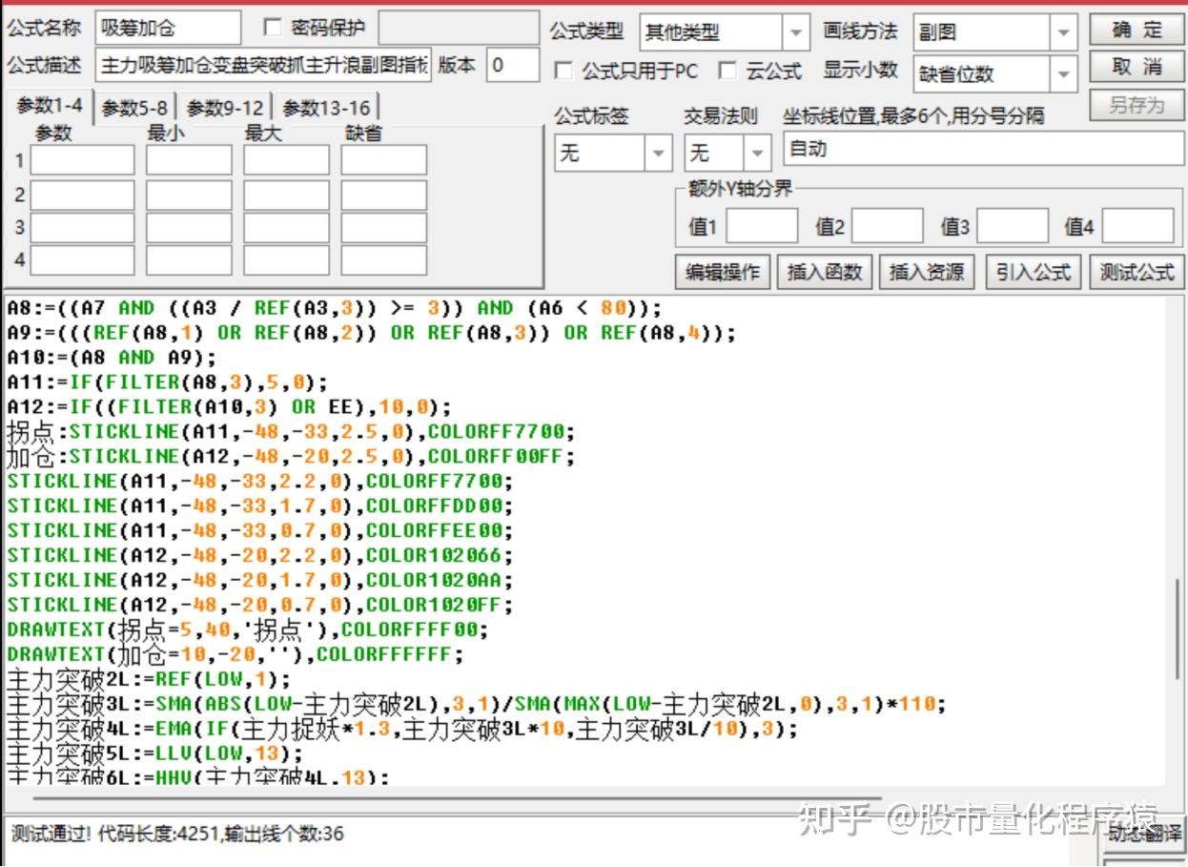
Task: Enable the 公式只用于PC checkbox
Action: pos(563,71)
